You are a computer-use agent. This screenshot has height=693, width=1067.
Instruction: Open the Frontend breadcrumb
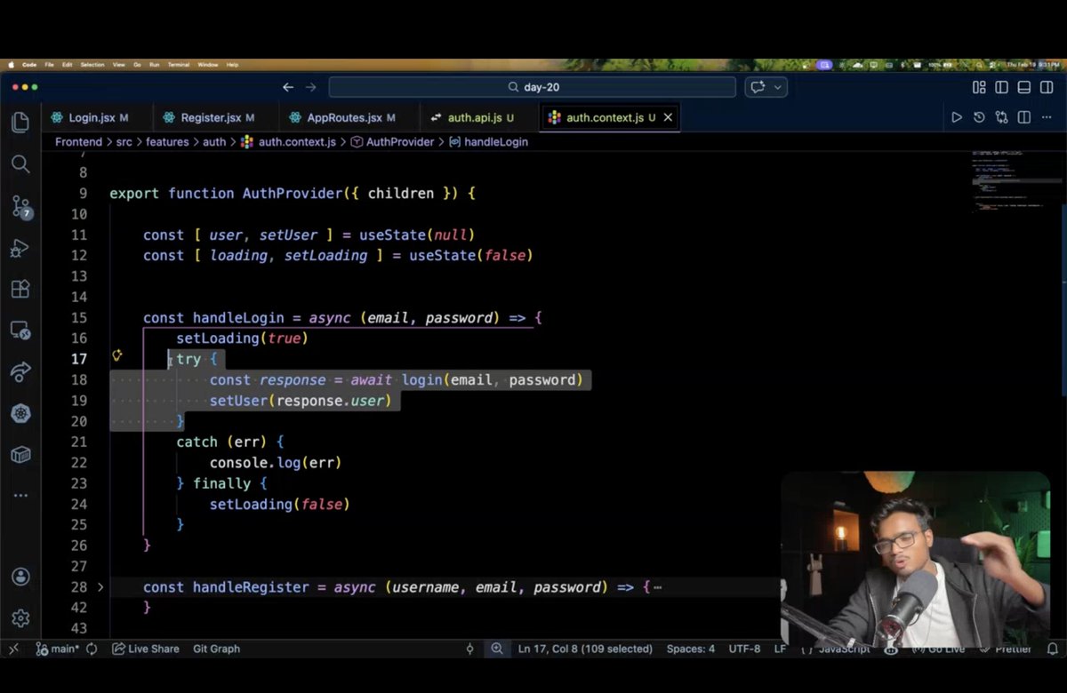point(78,142)
